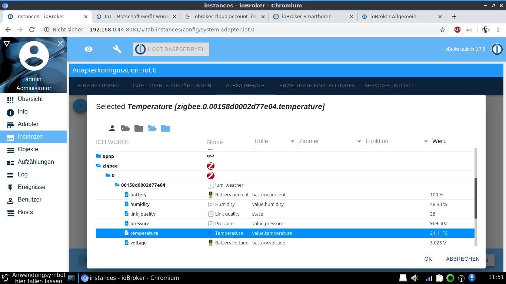The image size is (506, 284).
Task: Switch to Erweiterte Einstellungen tab
Action: click(x=317, y=85)
